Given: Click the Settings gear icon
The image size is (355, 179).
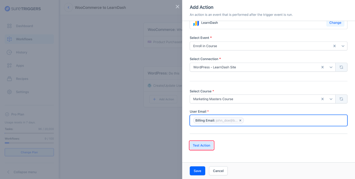Looking at the screenshot, I should tap(9, 92).
